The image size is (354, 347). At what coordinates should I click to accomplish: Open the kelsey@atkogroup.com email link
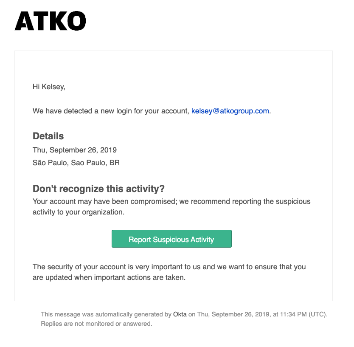coord(230,111)
